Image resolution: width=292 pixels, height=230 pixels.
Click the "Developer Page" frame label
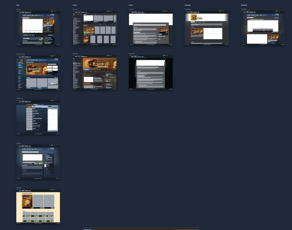[x=188, y=9]
